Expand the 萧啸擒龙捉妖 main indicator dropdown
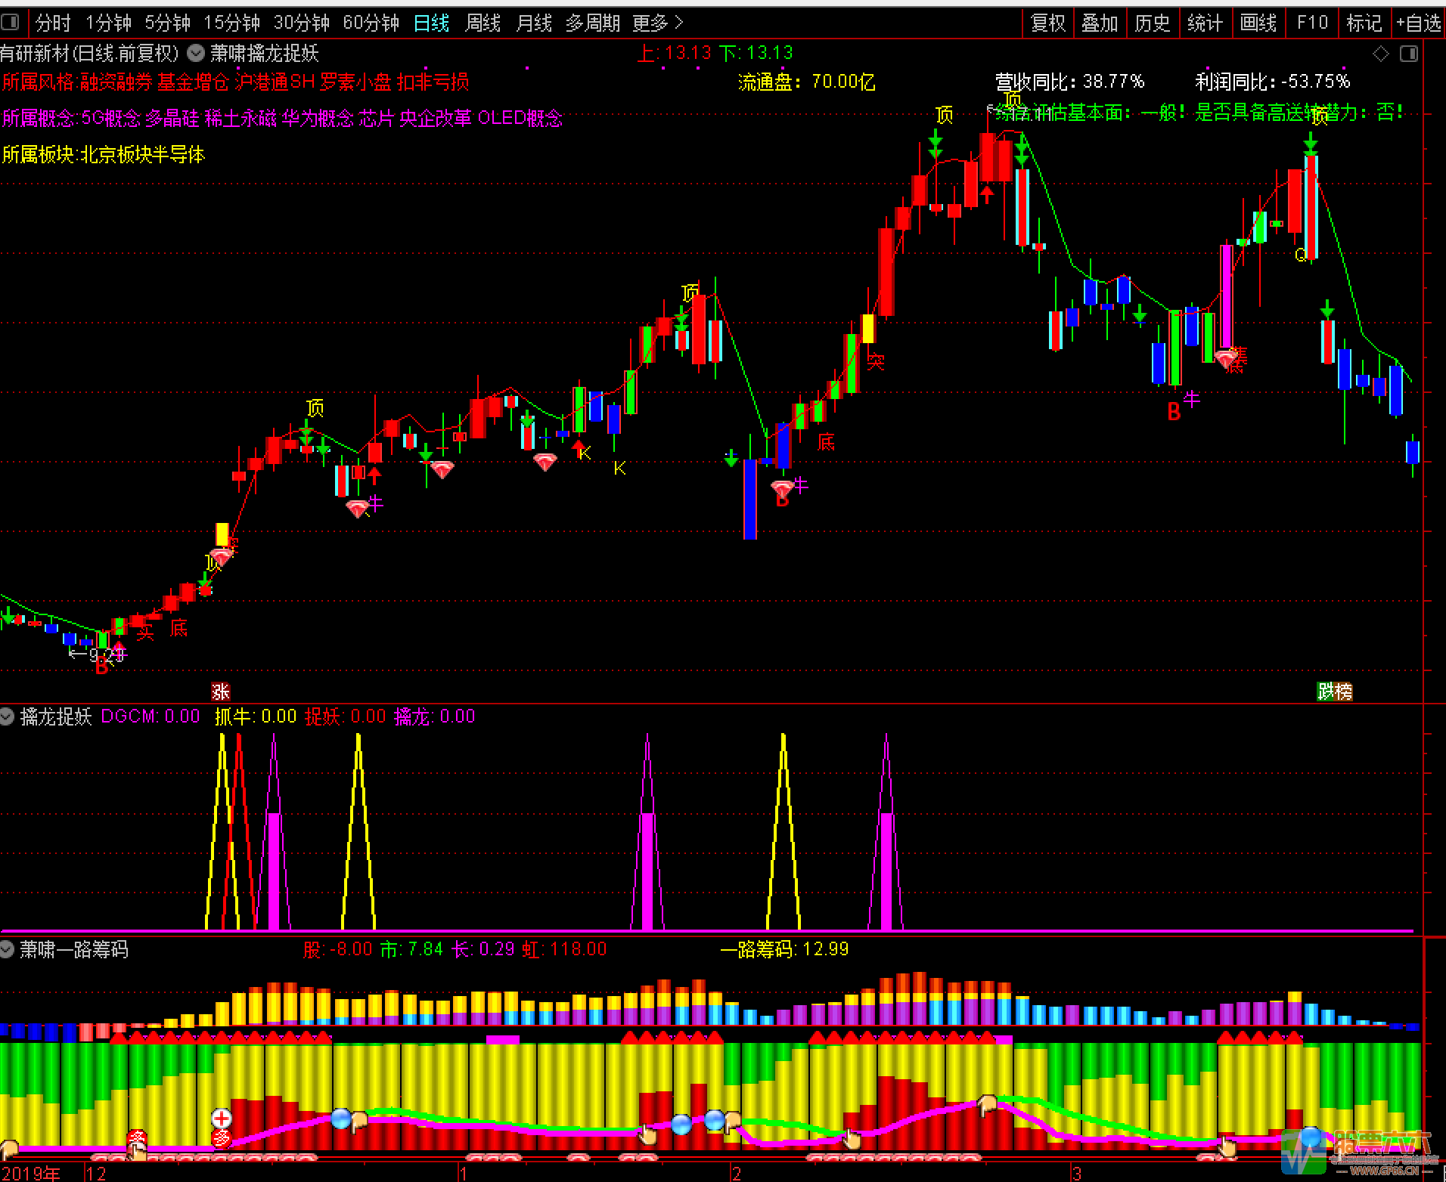The height and width of the screenshot is (1182, 1446). pyautogui.click(x=196, y=53)
